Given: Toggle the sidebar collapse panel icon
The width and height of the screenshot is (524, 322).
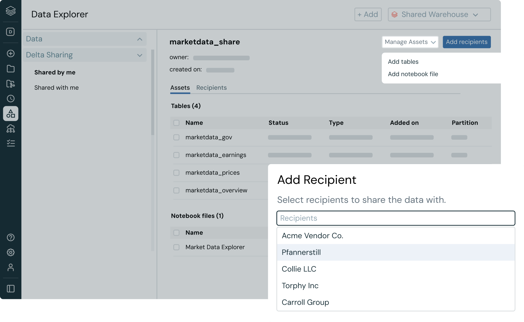Looking at the screenshot, I should pos(11,289).
